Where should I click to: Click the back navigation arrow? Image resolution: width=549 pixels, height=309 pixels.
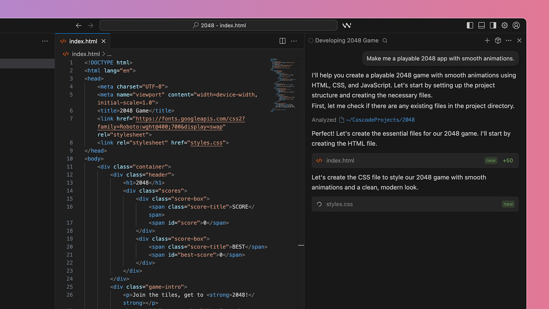coord(78,25)
